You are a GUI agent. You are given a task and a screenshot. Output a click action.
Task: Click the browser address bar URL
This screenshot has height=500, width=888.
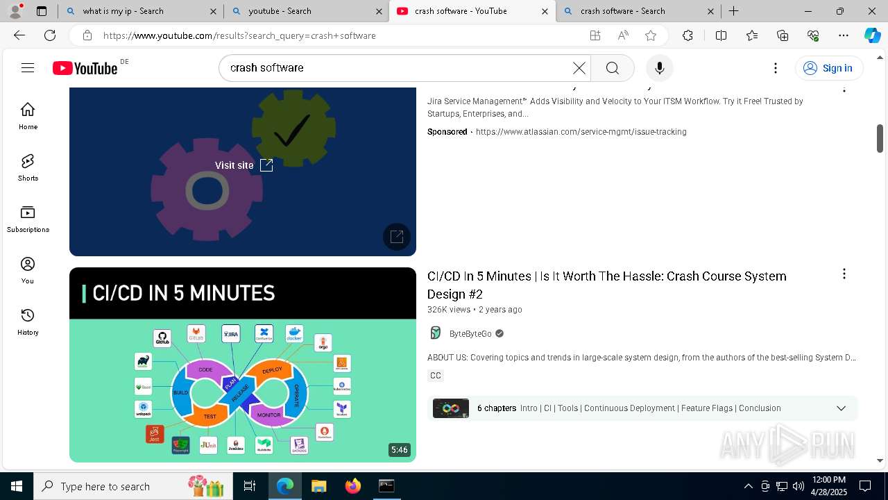239,35
